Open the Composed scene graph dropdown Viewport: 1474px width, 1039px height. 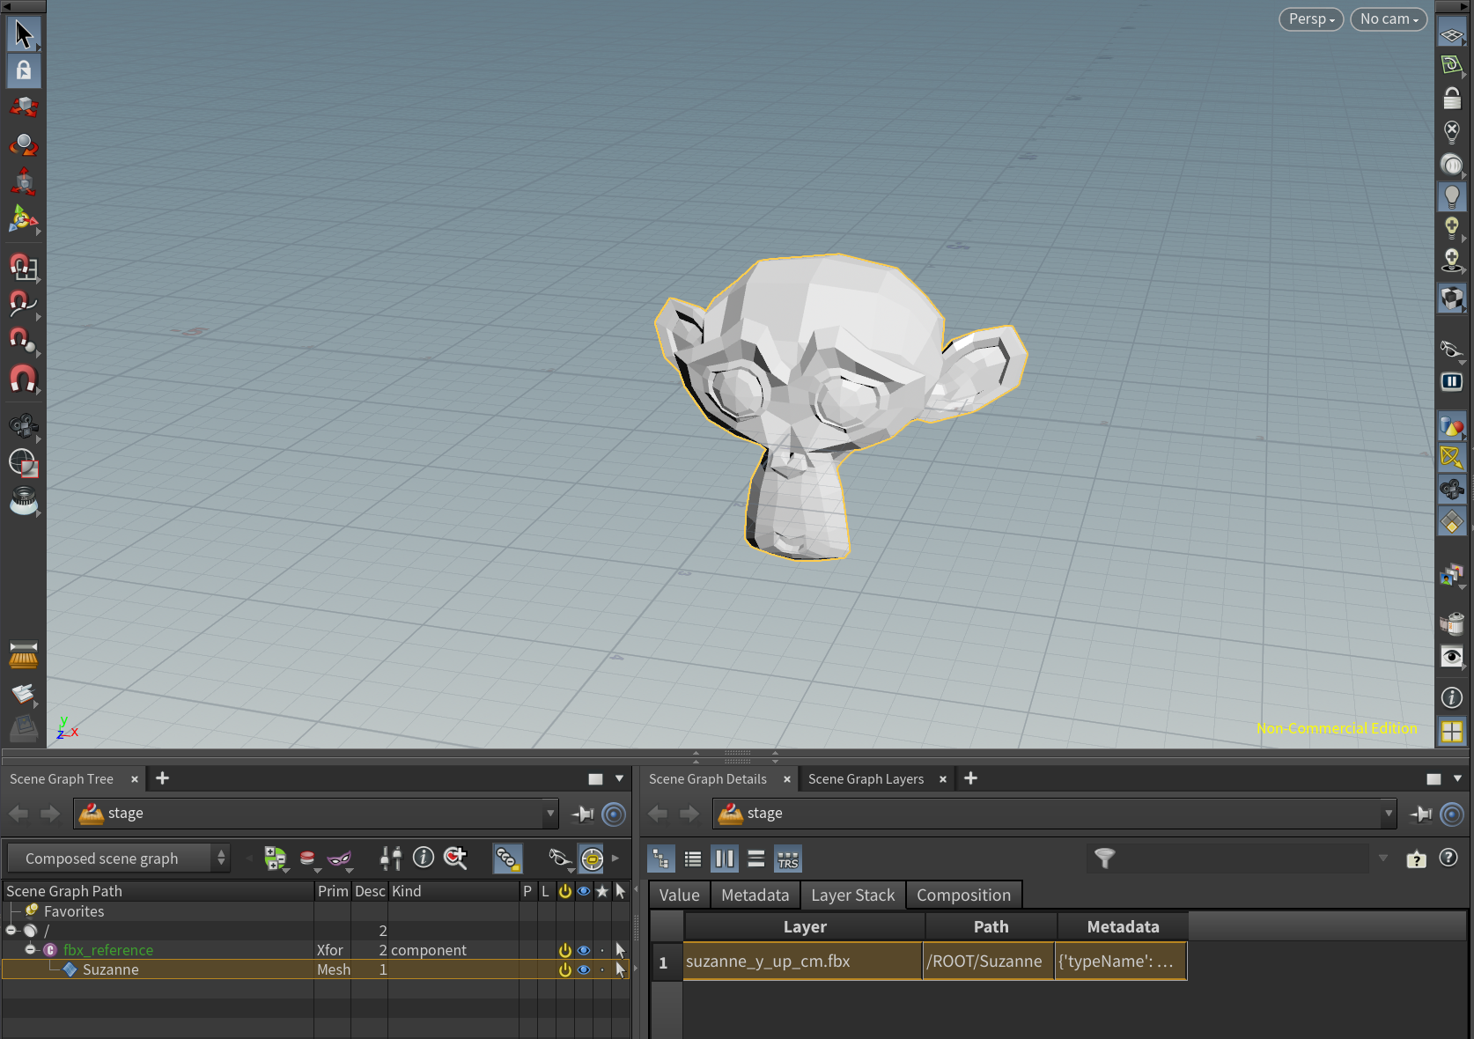[119, 858]
